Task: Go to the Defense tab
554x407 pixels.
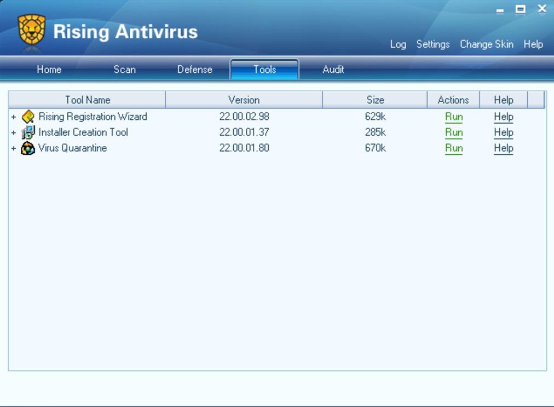Action: [194, 69]
